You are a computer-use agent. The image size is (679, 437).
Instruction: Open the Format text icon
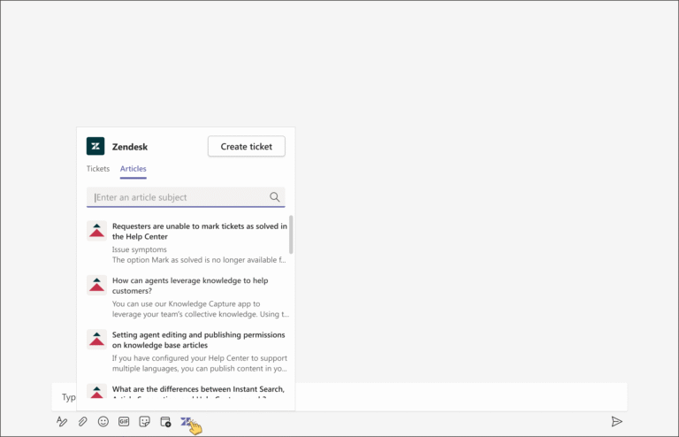(x=62, y=421)
